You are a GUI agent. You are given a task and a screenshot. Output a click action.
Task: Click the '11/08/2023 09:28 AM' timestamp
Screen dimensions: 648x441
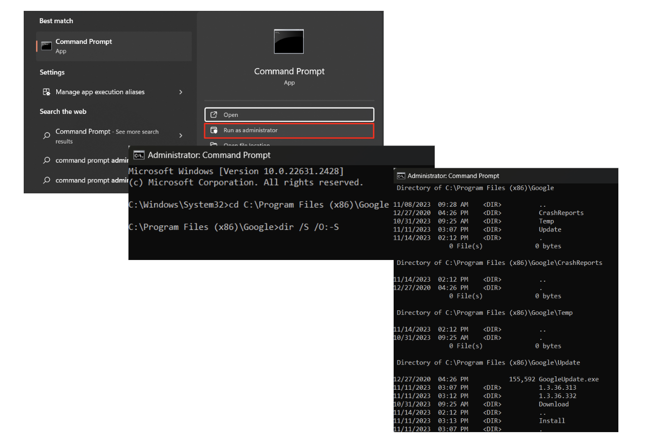431,205
